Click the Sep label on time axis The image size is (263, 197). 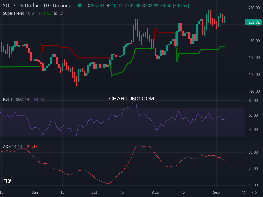216,192
